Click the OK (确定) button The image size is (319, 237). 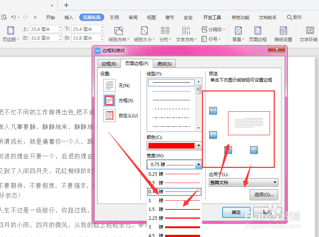236,212
